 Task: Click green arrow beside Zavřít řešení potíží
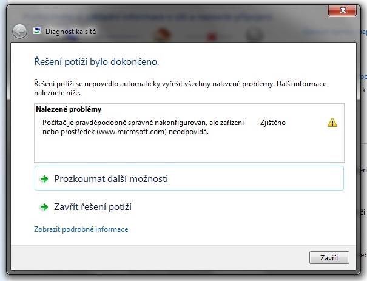[44, 207]
